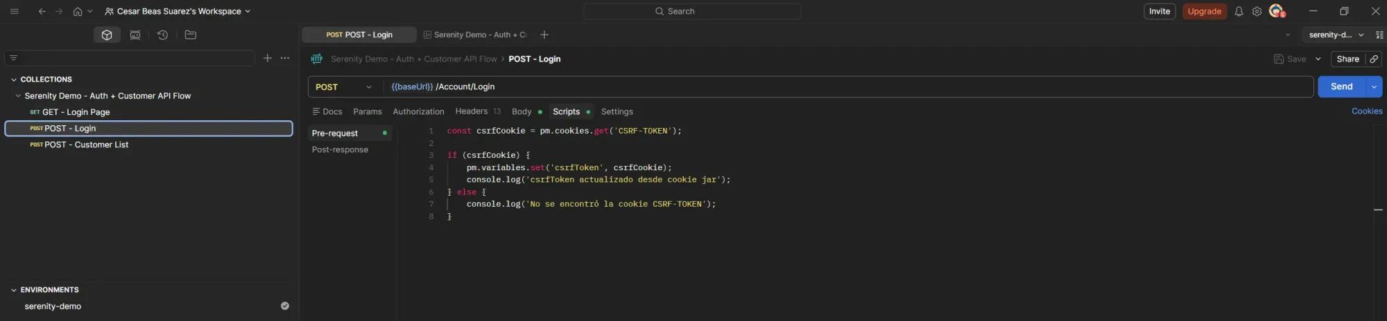
Task: Open settings gear icon
Action: pyautogui.click(x=1257, y=11)
